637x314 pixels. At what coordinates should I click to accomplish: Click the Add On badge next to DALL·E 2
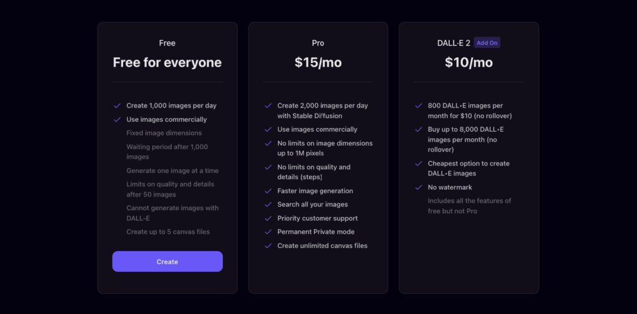(487, 43)
